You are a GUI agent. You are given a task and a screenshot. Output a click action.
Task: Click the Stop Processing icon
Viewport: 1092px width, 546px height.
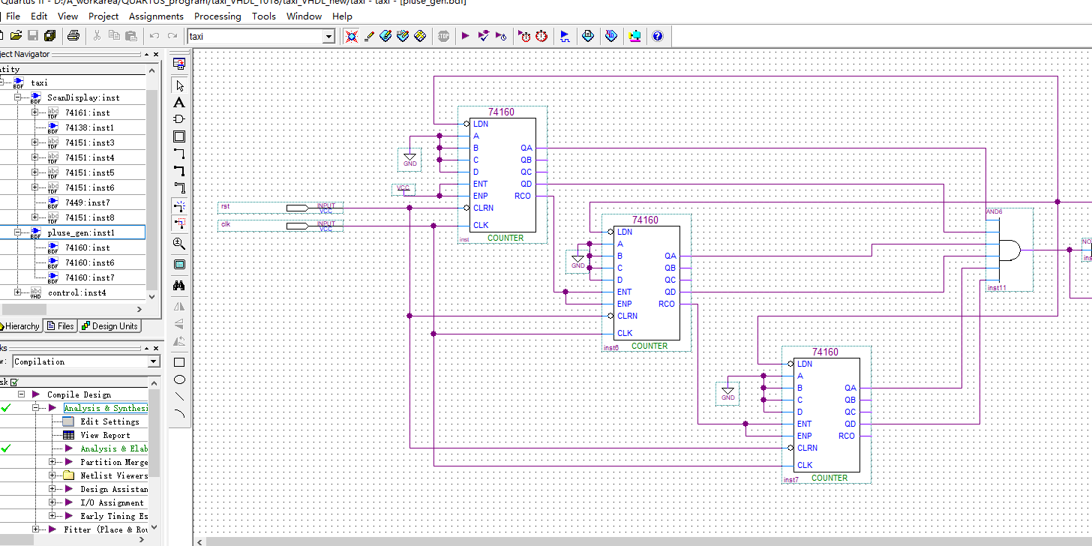[x=443, y=35]
